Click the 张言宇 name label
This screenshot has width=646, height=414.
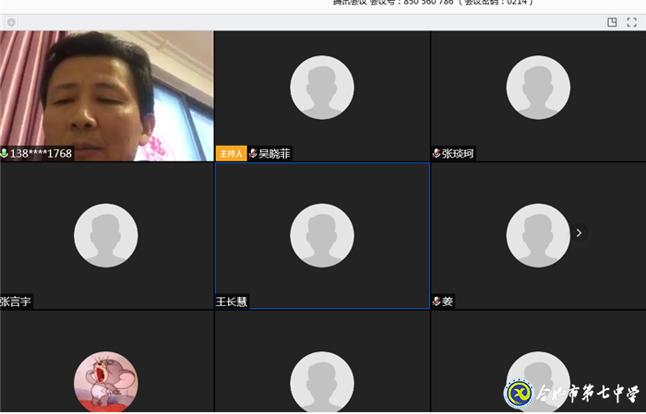[x=16, y=302]
